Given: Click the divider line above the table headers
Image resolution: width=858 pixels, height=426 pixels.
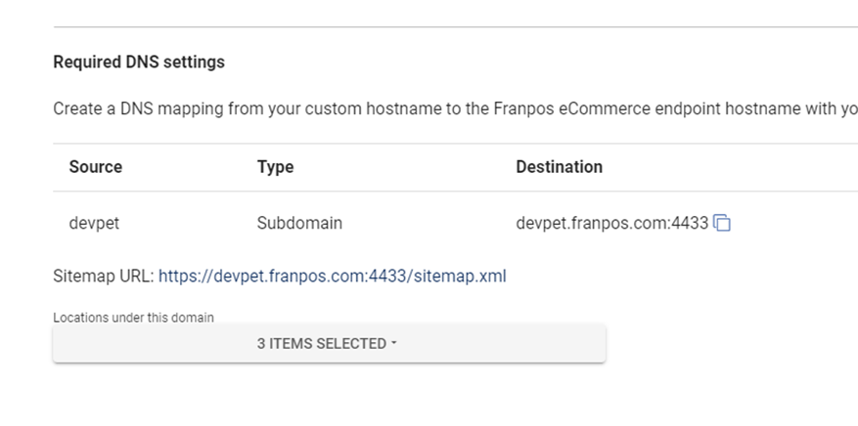Looking at the screenshot, I should [x=455, y=144].
